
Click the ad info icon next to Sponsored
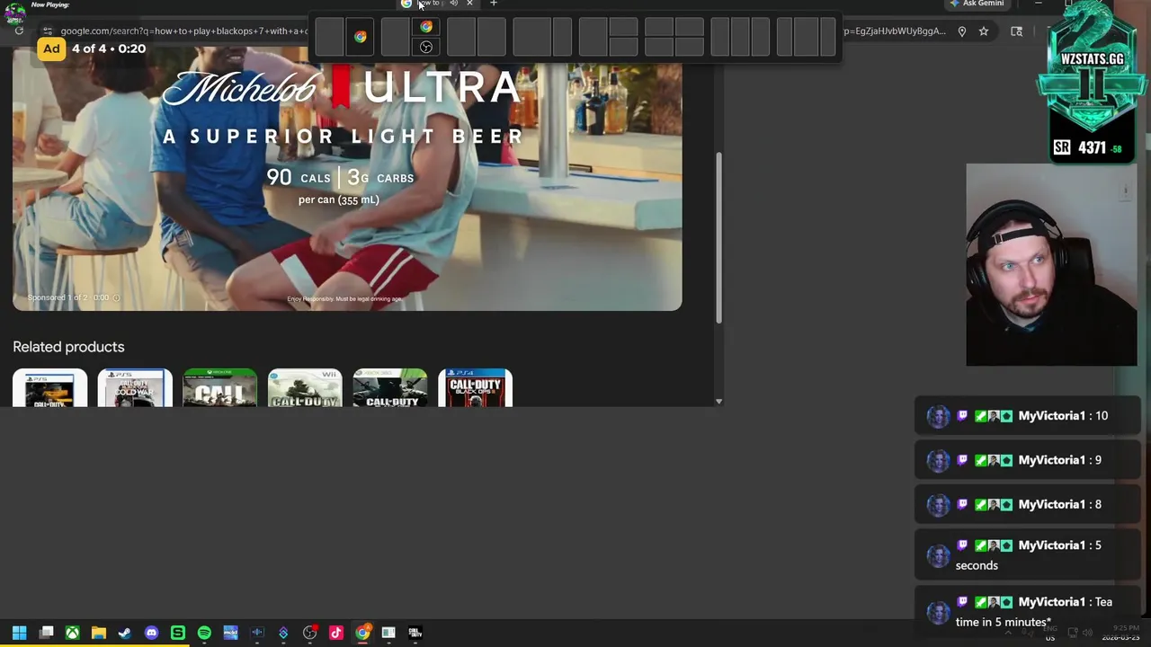116,297
